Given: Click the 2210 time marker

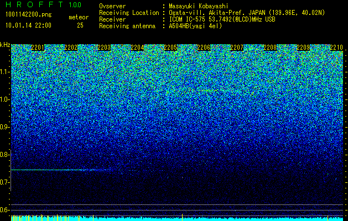Looking at the screenshot, I should point(336,48).
